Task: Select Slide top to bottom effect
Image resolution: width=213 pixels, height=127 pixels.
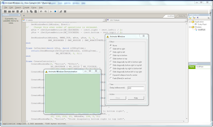Action: pos(111,55)
